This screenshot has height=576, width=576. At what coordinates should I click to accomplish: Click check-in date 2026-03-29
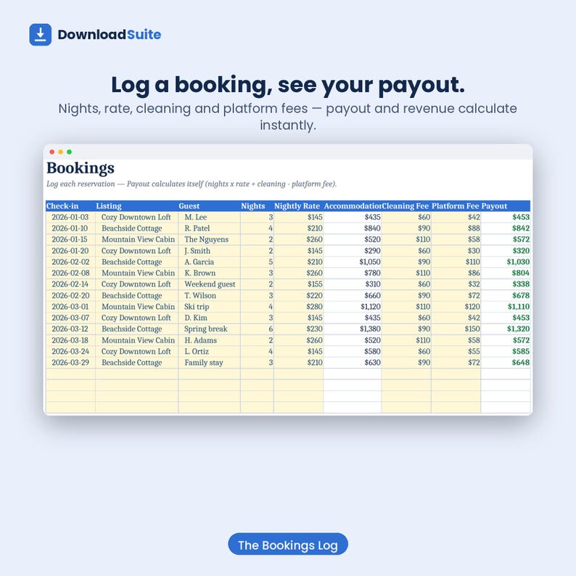[x=70, y=362]
